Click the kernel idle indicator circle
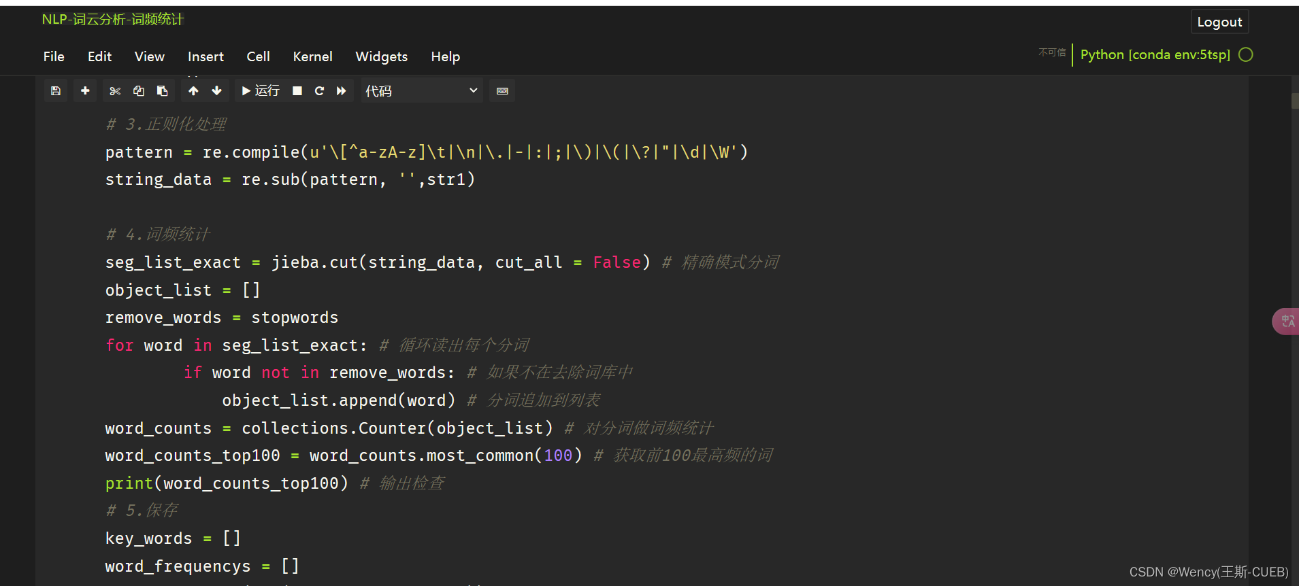Screen dimensions: 1299x586 click(1246, 54)
